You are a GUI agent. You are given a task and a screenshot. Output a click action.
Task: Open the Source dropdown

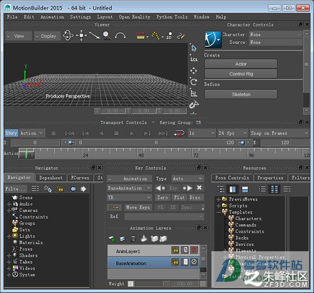[276, 42]
